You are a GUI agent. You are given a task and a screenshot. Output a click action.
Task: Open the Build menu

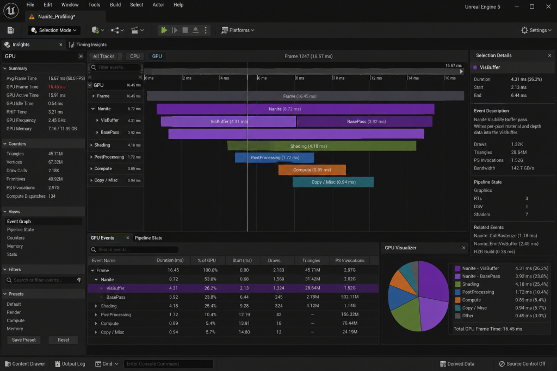(115, 4)
